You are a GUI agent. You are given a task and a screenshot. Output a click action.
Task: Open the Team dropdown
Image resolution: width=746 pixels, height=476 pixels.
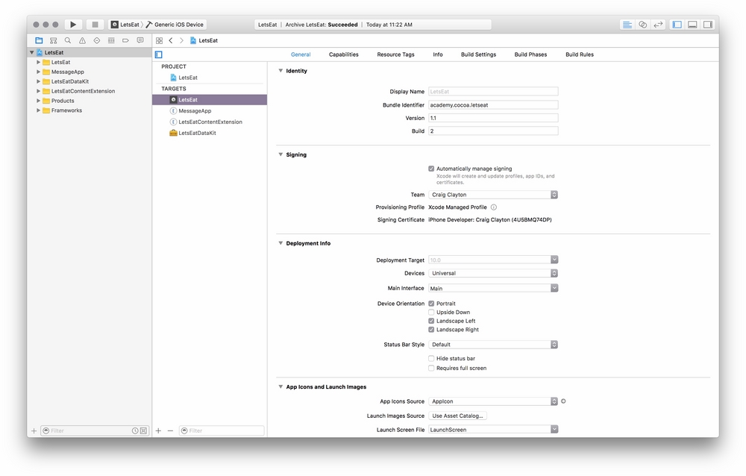click(x=493, y=195)
